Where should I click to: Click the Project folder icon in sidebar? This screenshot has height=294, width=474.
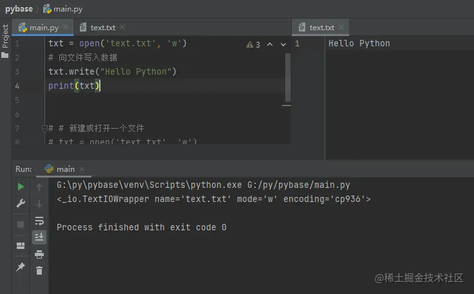click(5, 55)
